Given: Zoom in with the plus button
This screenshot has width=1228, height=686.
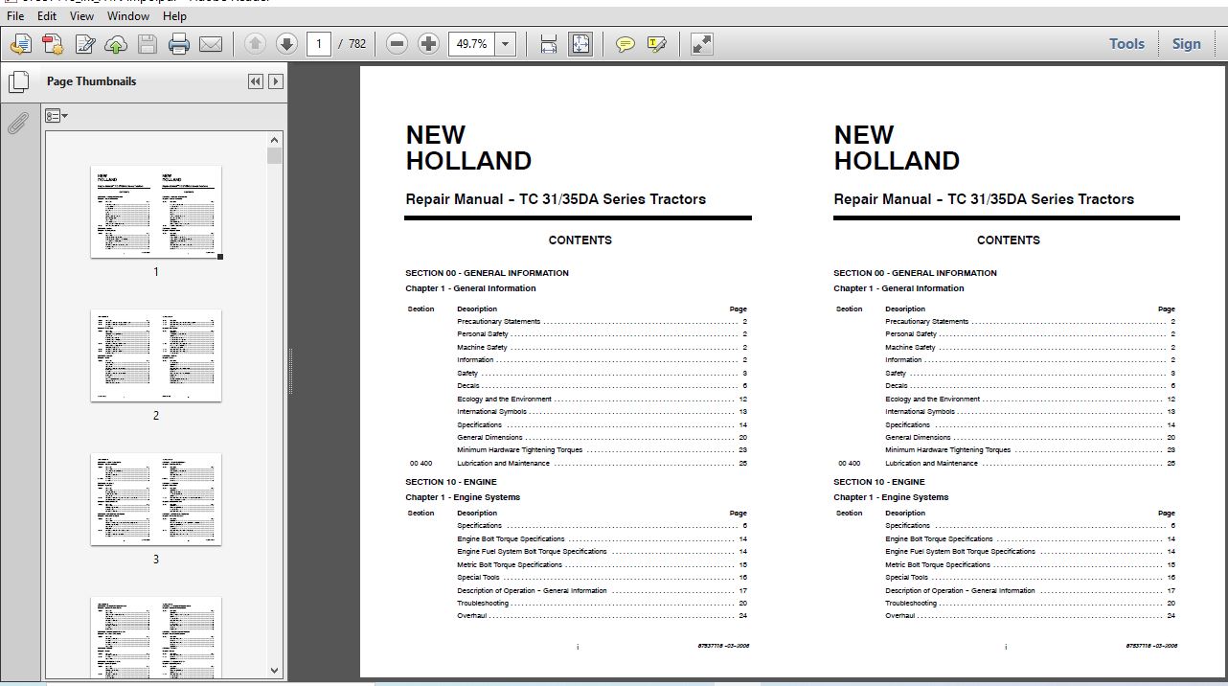Looking at the screenshot, I should pyautogui.click(x=429, y=44).
